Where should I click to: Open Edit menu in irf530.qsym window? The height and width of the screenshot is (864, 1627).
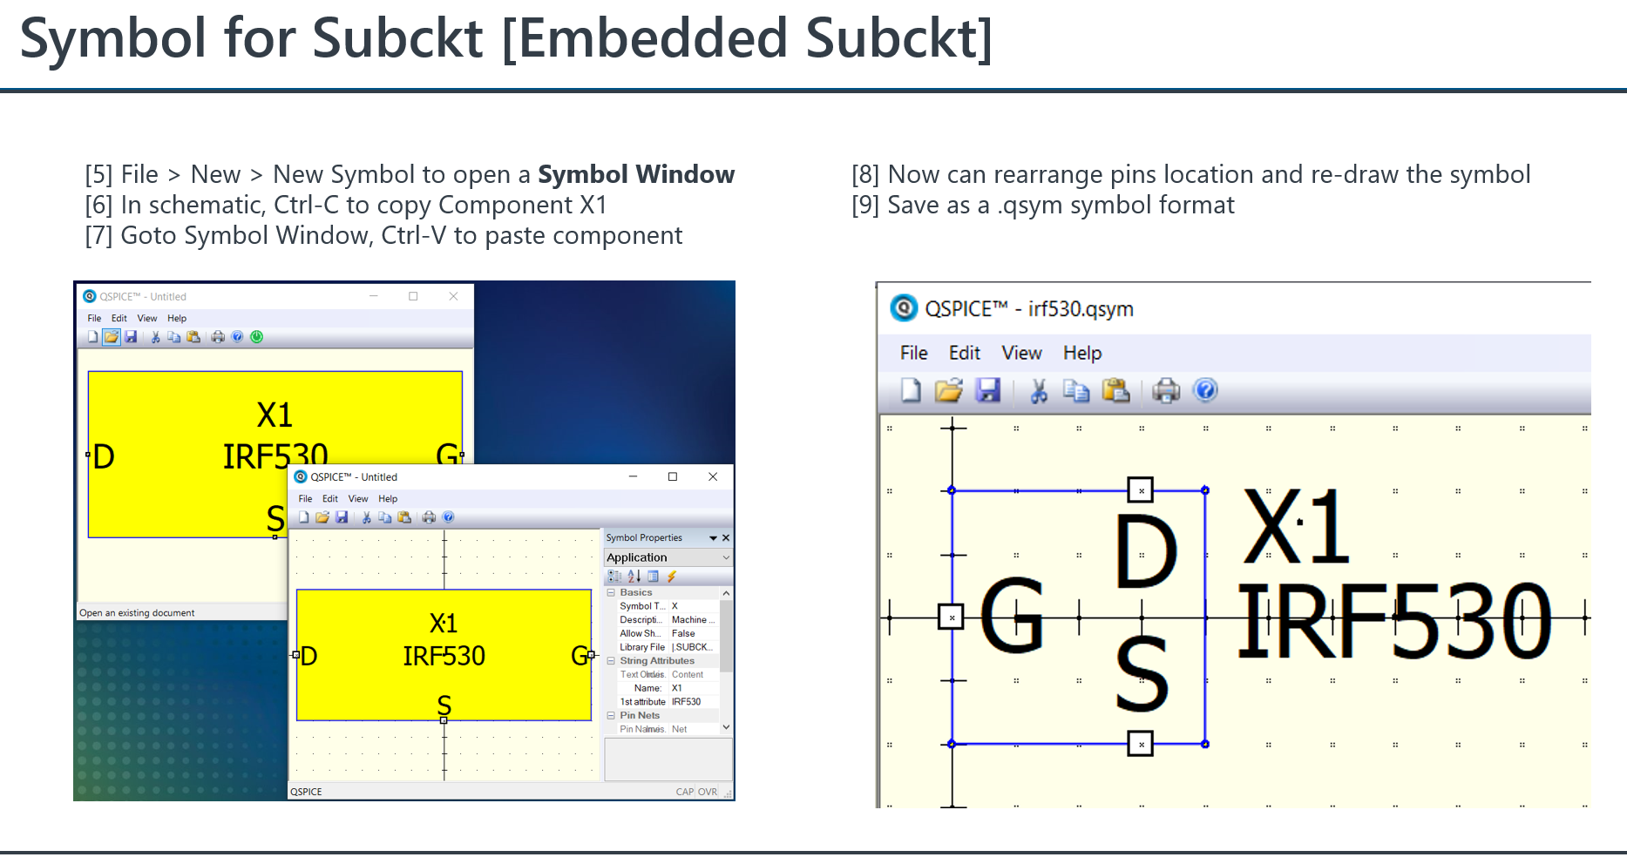click(x=965, y=353)
